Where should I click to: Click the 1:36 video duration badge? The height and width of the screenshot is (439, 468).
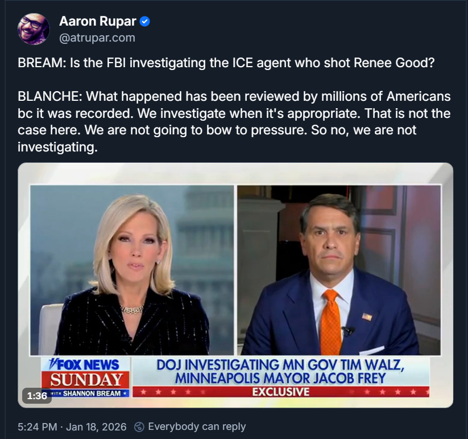(37, 396)
